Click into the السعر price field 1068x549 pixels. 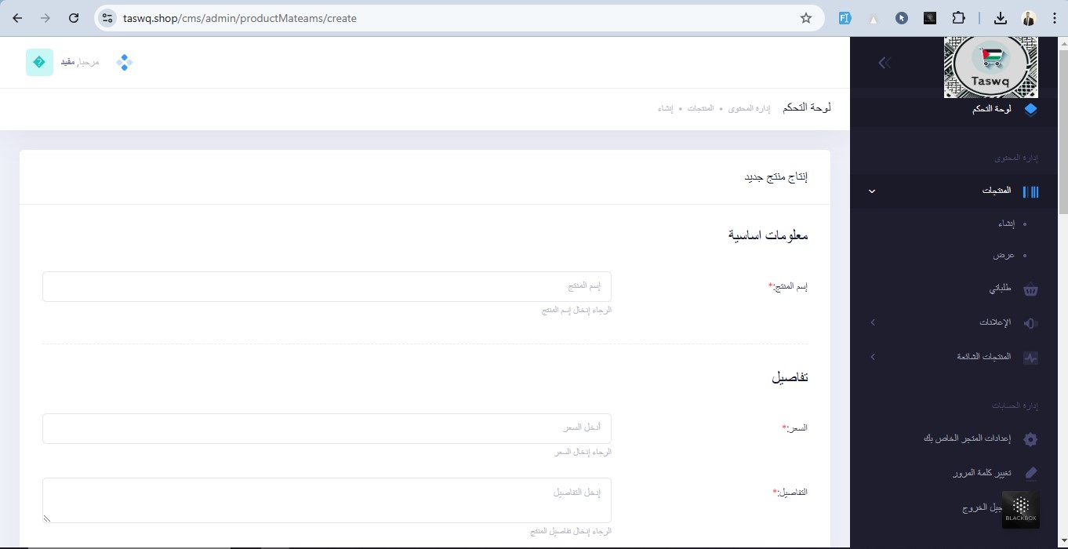tap(326, 428)
